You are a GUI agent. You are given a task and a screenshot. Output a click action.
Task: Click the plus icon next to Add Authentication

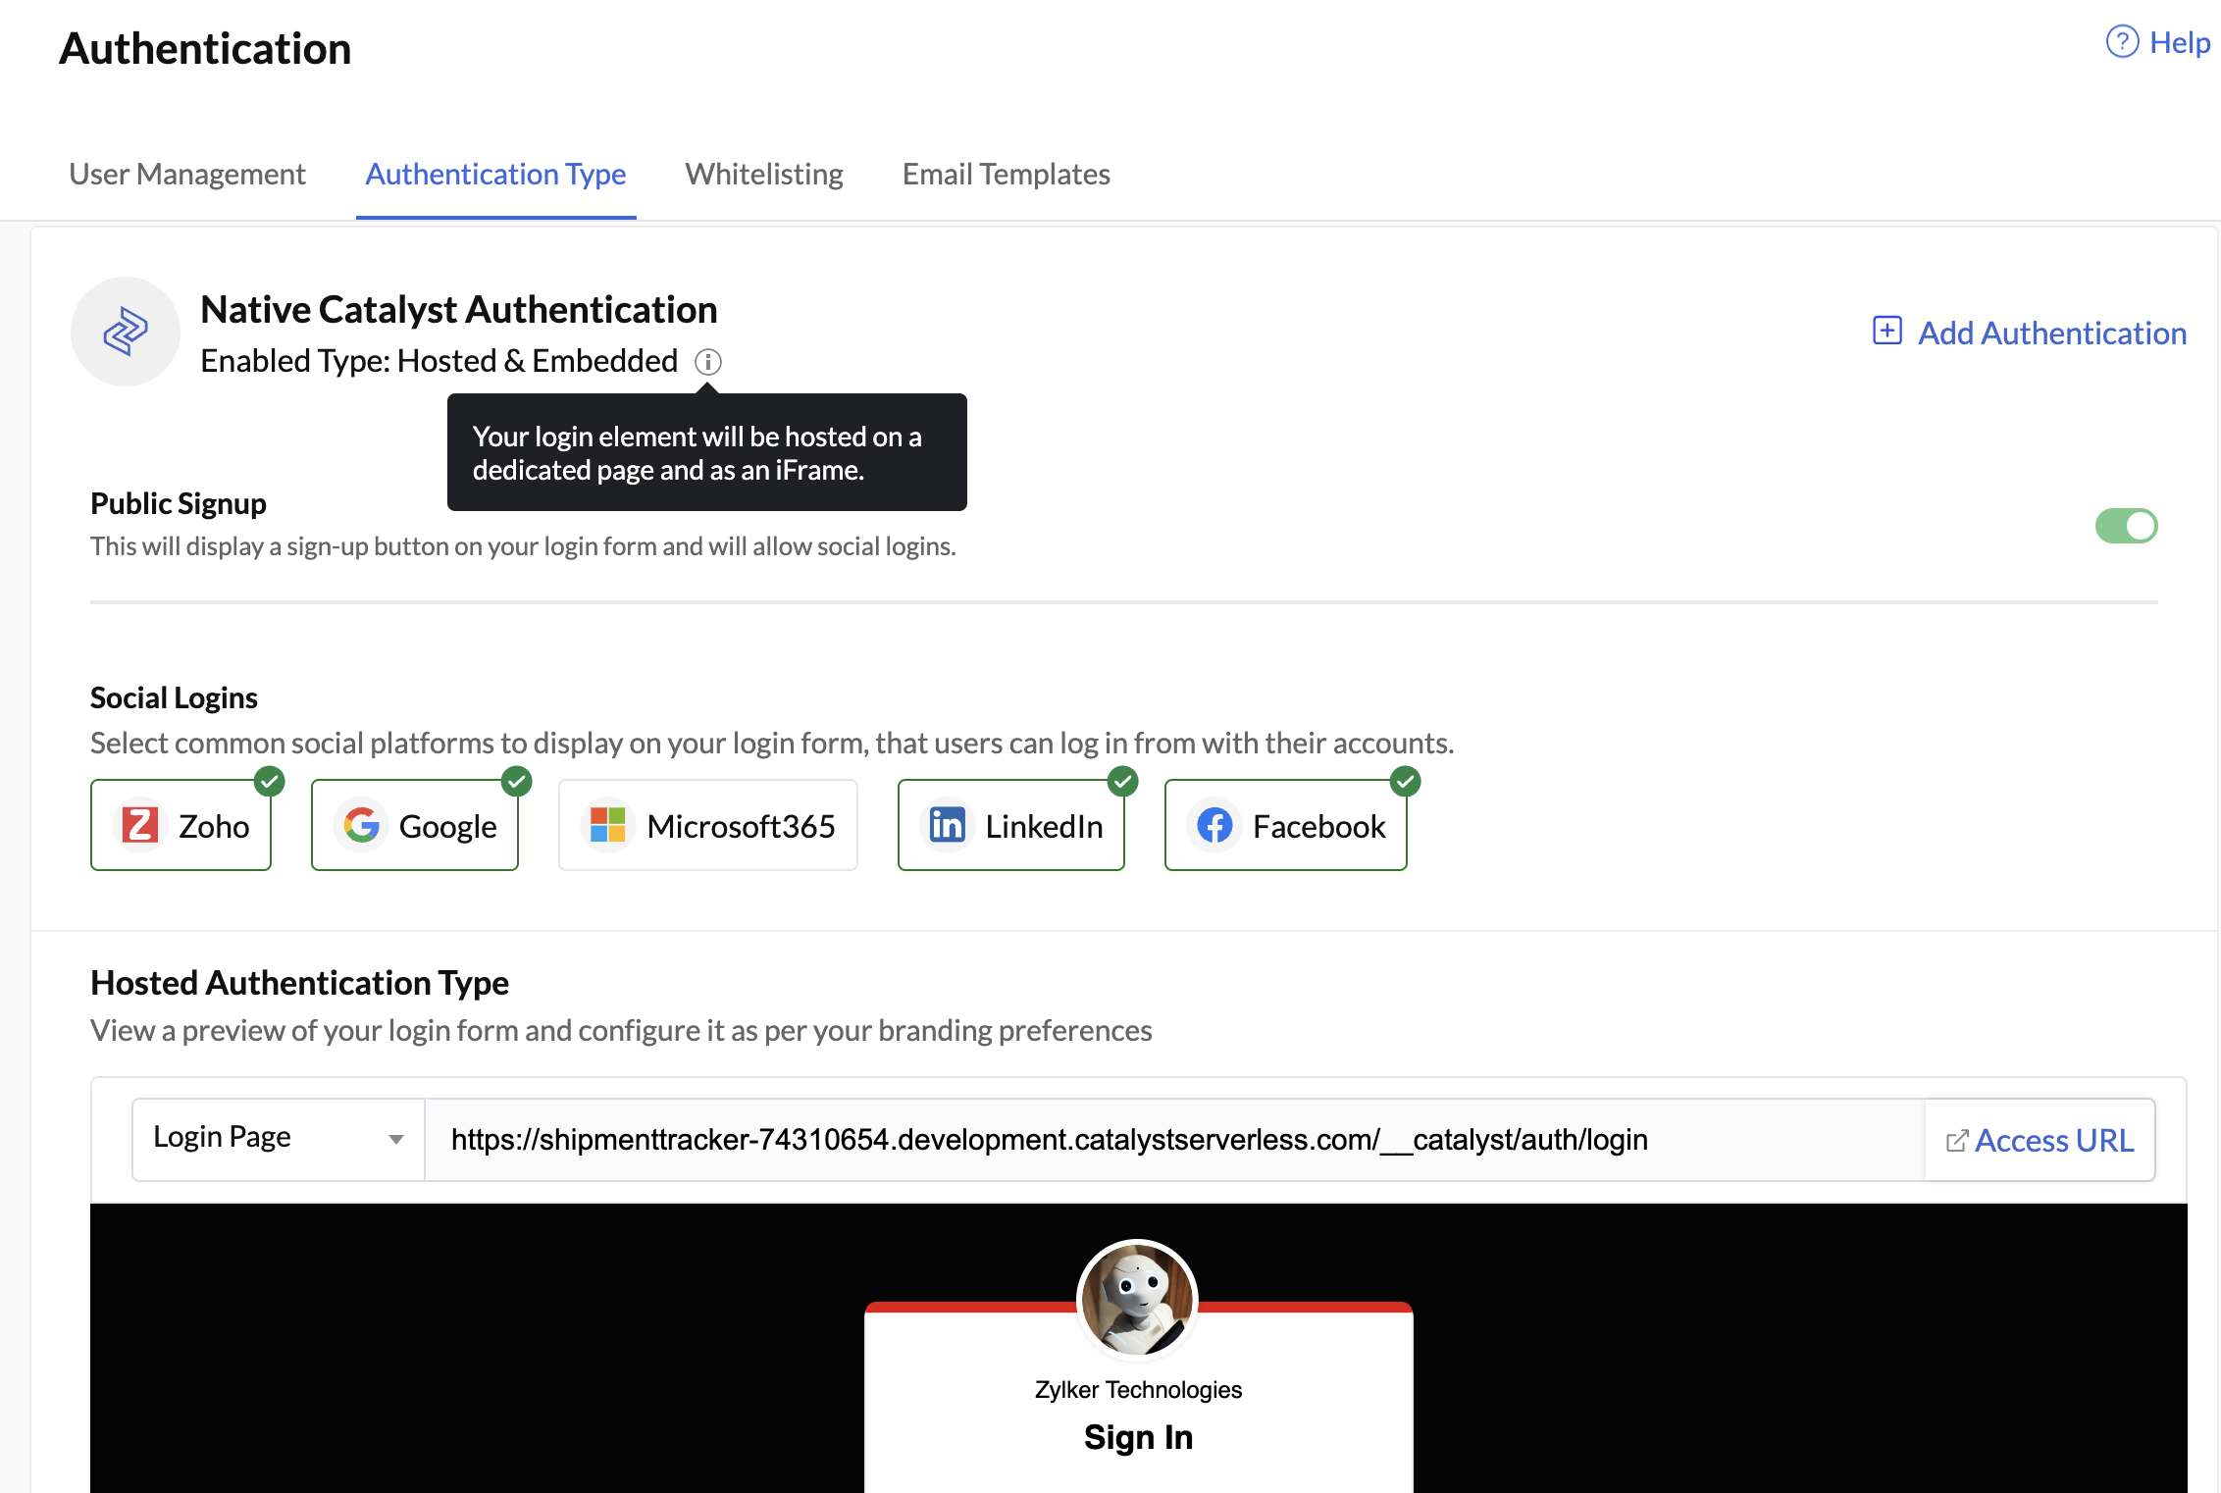tap(1886, 331)
